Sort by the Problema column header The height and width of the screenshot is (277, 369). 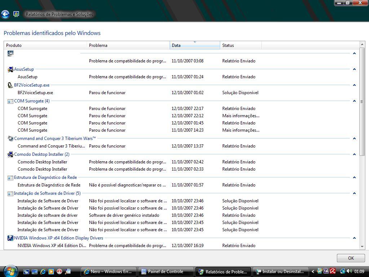tap(128, 45)
